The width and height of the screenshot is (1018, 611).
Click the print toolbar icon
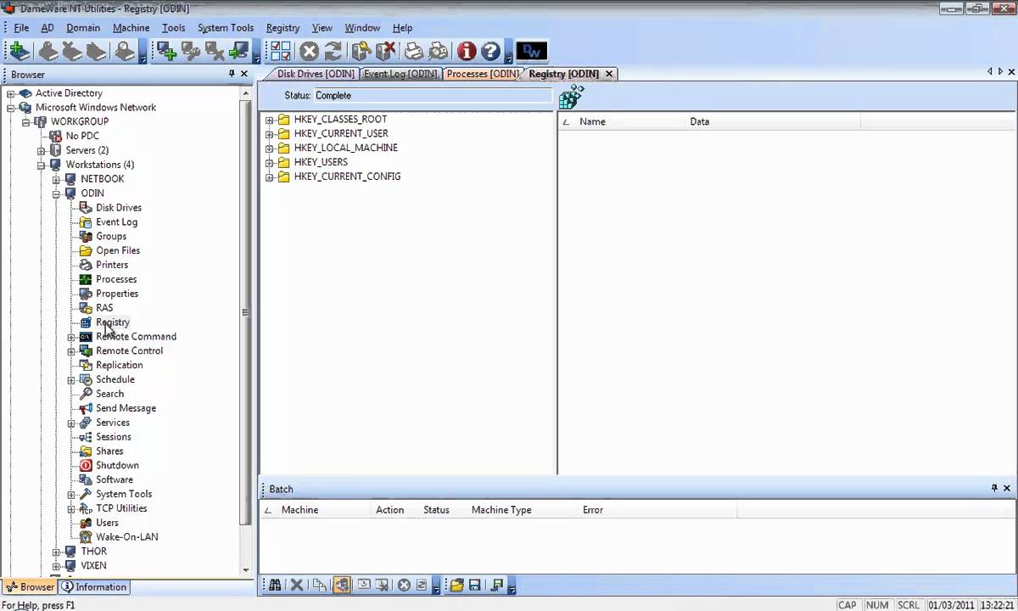413,52
